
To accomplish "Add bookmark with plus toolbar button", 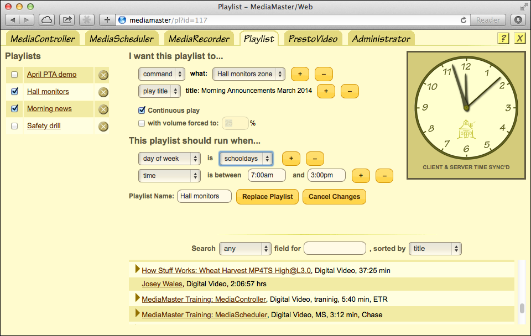I will point(107,20).
